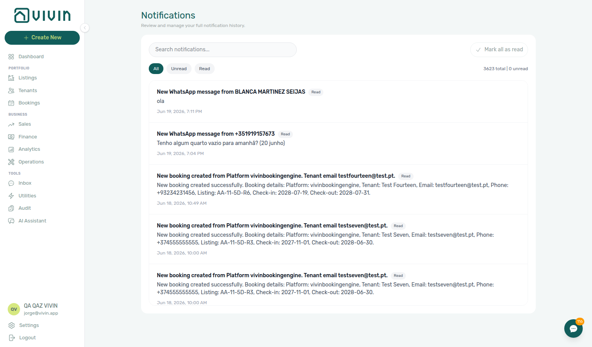The height and width of the screenshot is (347, 592).
Task: Open the Tenants section
Action: coord(28,91)
